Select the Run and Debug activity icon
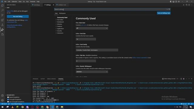 coord(2,30)
